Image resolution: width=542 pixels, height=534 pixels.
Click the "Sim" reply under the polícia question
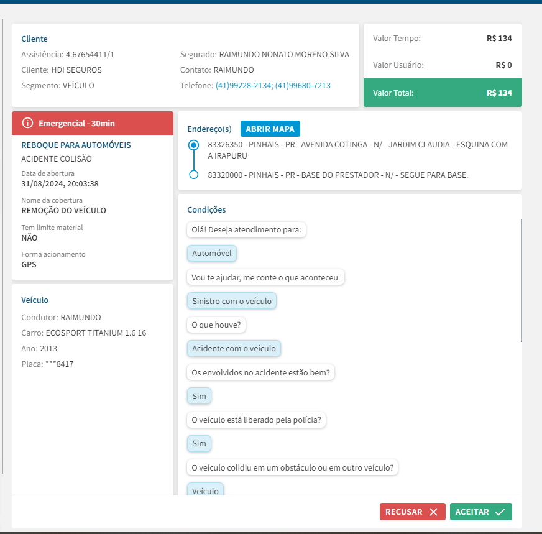tap(199, 443)
